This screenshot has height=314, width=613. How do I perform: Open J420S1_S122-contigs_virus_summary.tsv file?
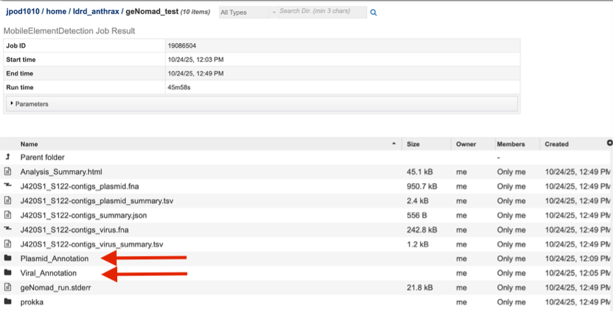click(91, 244)
